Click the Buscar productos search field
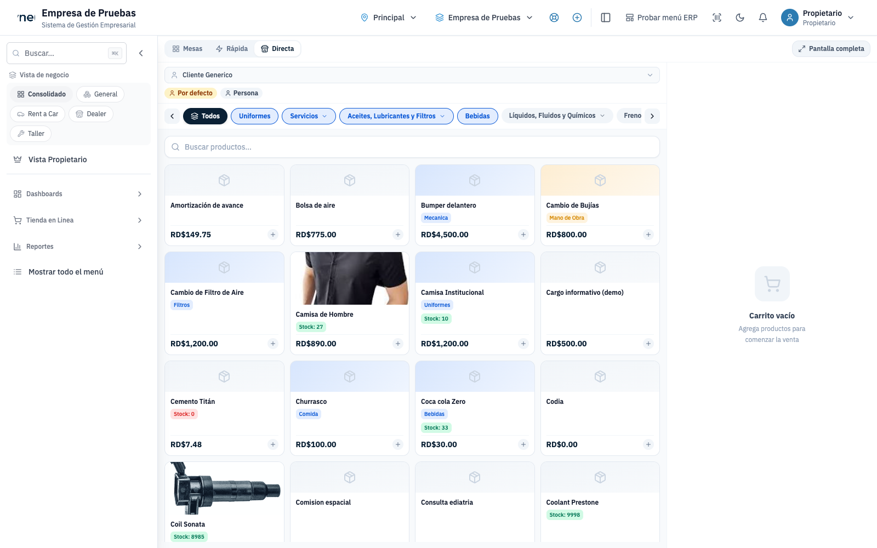The height and width of the screenshot is (548, 877). [412, 147]
